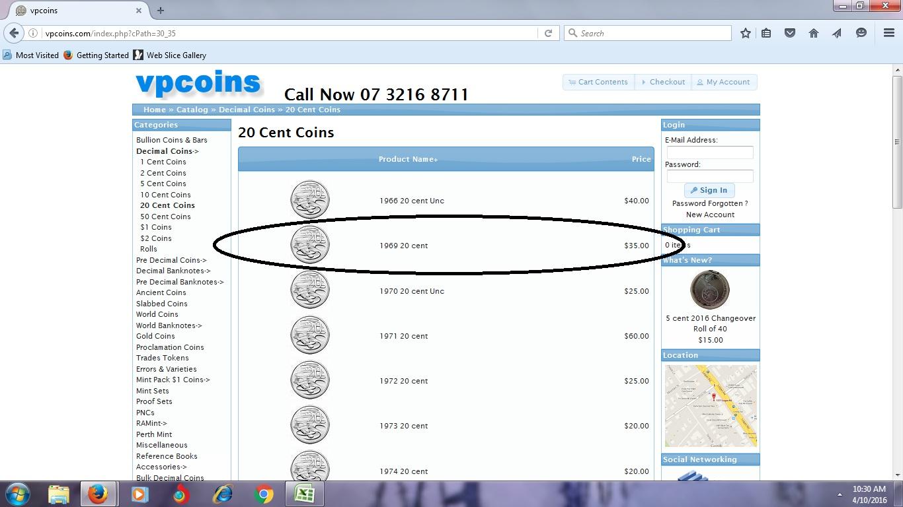Click the 1973 20 cent coin image
Viewport: 903px width, 507px height.
pyautogui.click(x=310, y=425)
